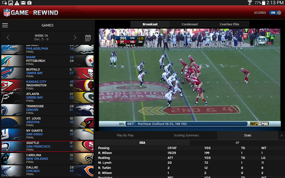The width and height of the screenshot is (285, 178).
Task: Open the hamburger menu
Action: (x=5, y=25)
